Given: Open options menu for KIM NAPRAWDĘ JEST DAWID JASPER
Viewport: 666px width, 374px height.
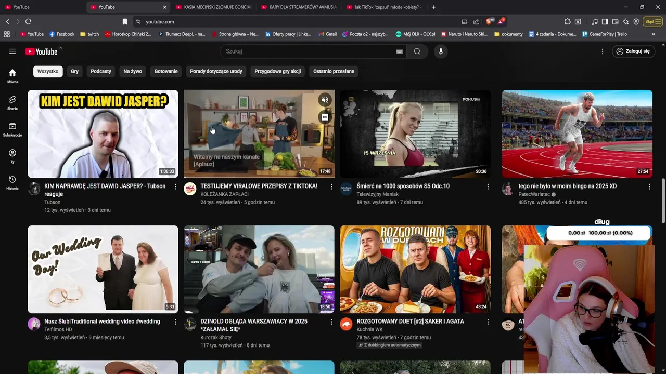Looking at the screenshot, I should [x=175, y=186].
